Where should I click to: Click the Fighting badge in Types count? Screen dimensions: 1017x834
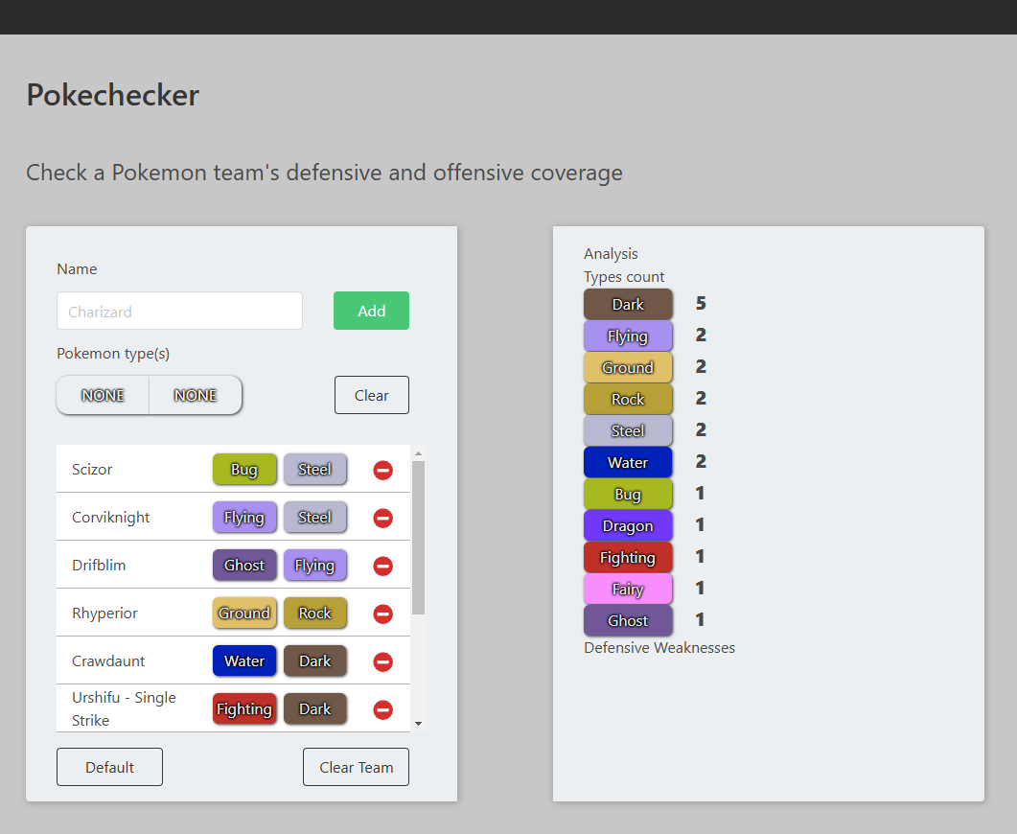[628, 558]
